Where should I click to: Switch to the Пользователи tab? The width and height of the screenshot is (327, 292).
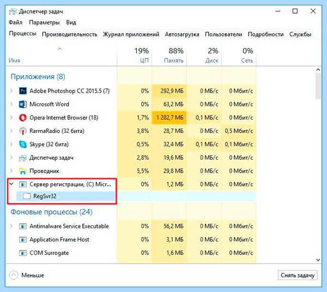pos(223,34)
